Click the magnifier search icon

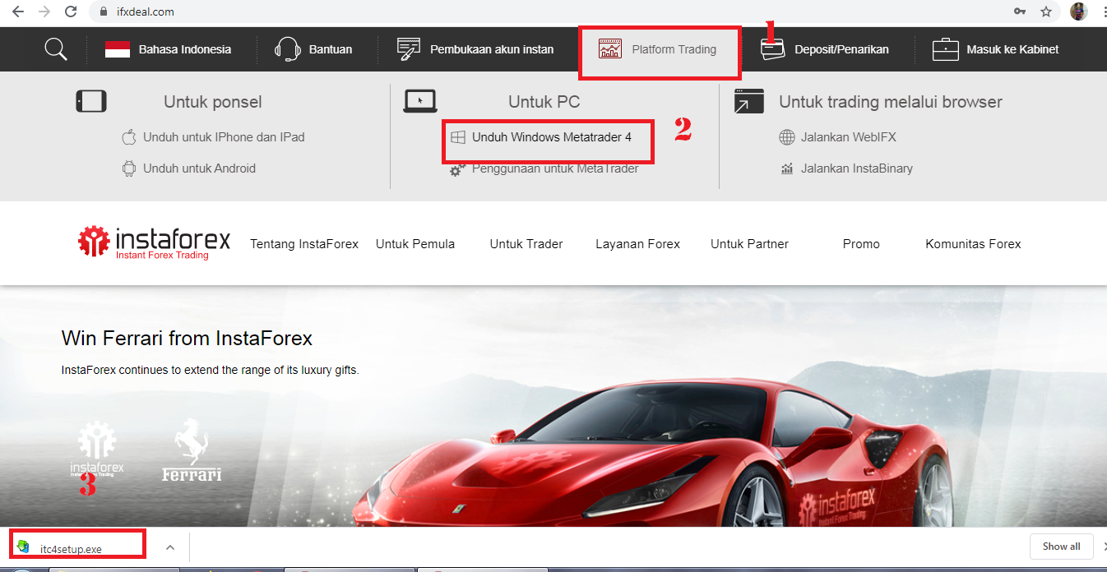coord(56,49)
